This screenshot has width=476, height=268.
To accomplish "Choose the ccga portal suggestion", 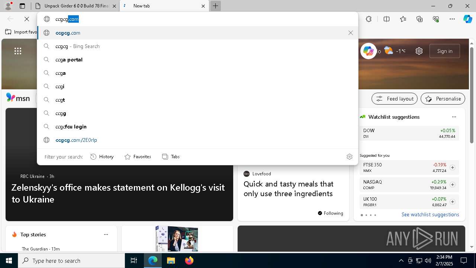I will coord(197,60).
